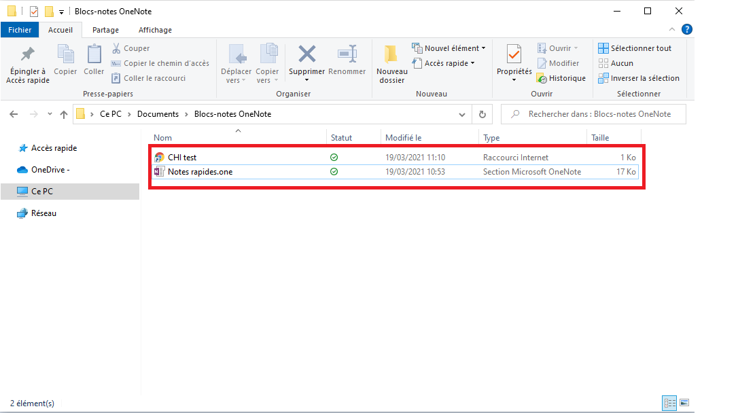
Task: Click Blocs-notes OneNote in address path
Action: click(232, 114)
